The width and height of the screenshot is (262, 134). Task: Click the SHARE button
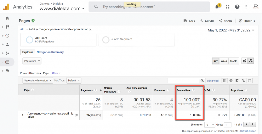[x=225, y=21]
